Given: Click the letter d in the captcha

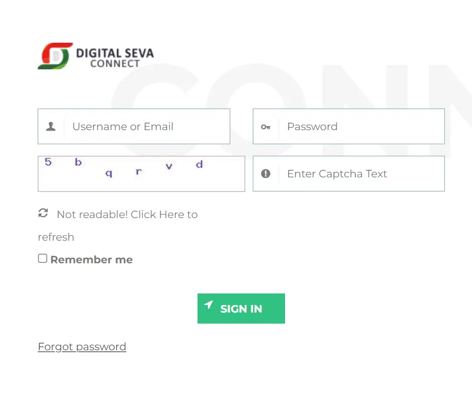Looking at the screenshot, I should (200, 164).
